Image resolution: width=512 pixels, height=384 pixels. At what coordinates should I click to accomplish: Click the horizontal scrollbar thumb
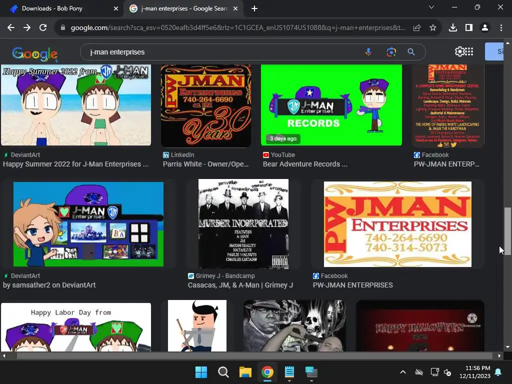tap(254, 355)
